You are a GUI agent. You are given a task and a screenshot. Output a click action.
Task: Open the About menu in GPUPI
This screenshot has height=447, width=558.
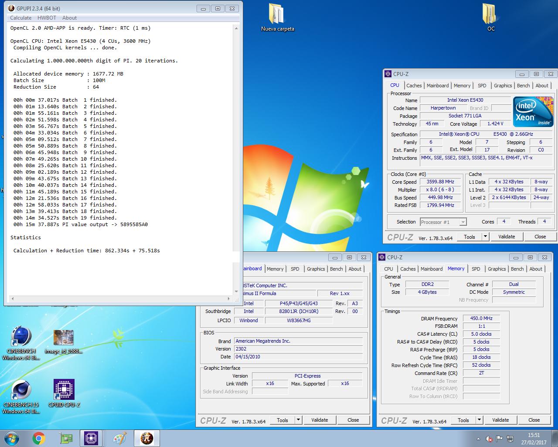pos(69,18)
